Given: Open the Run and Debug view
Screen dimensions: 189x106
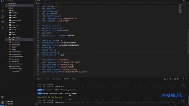Looking at the screenshot, I should coord(3,16).
